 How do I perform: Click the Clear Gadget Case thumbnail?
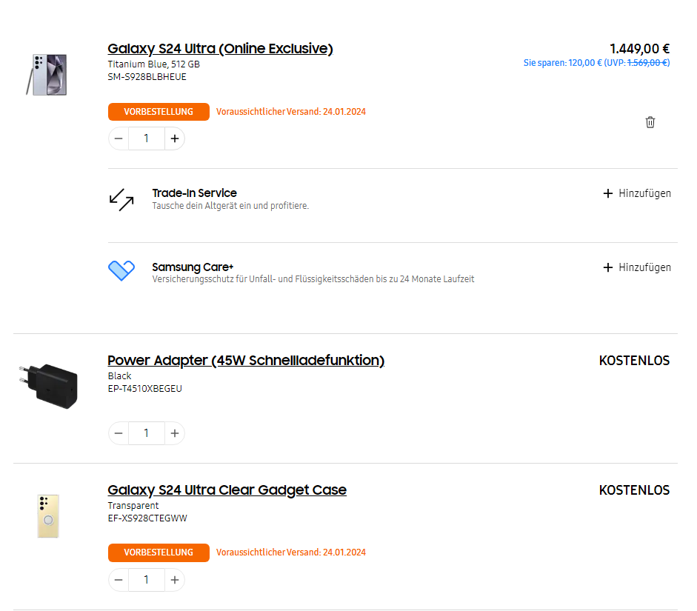coord(49,515)
